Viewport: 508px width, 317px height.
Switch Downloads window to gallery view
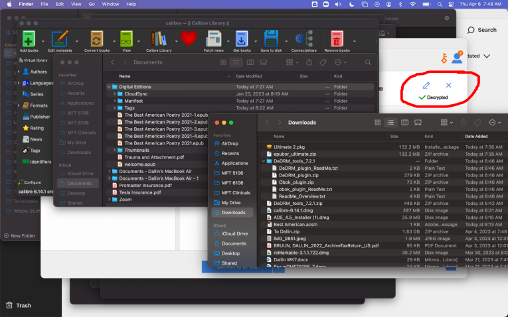tap(418, 123)
